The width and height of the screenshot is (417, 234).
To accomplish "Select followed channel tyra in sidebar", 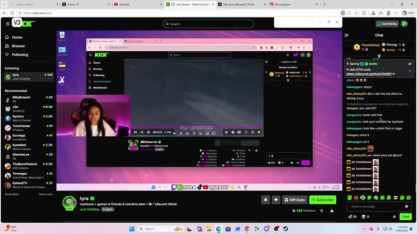I will [x=29, y=77].
